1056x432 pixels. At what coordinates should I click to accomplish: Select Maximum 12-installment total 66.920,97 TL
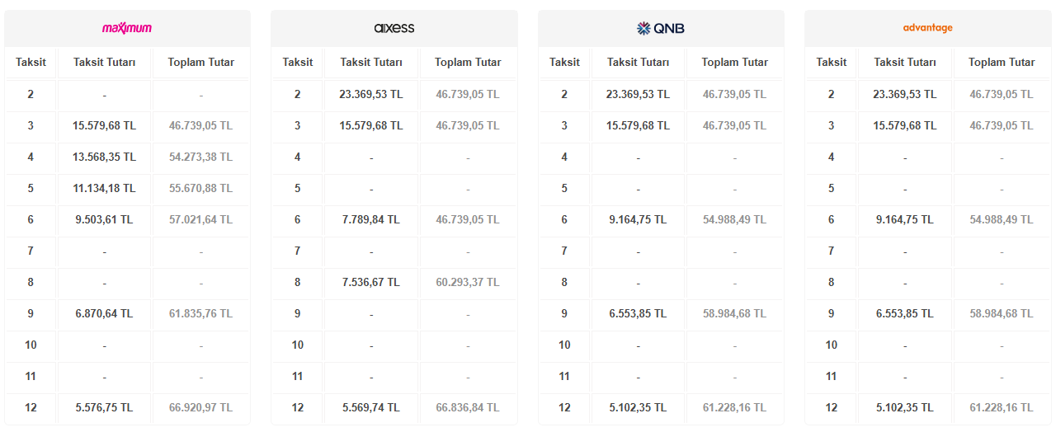click(x=201, y=407)
